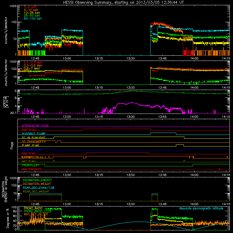
Task: Click the MAX_DET_VS_TOT legend label
Action: point(36,214)
